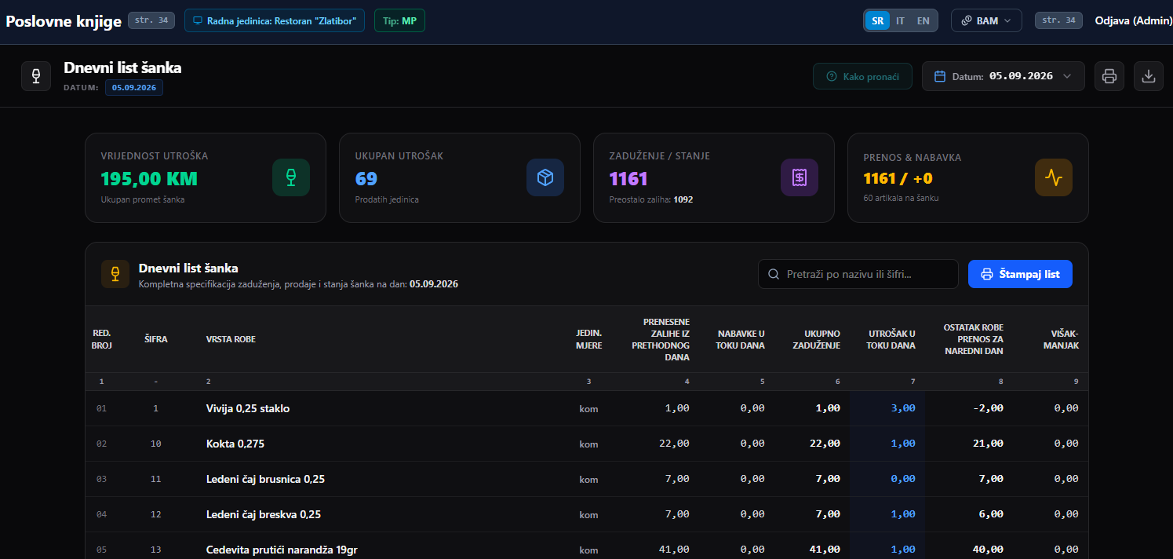This screenshot has width=1173, height=559.
Task: Select row Ledeni čaj breskva 0,25
Action: point(586,514)
